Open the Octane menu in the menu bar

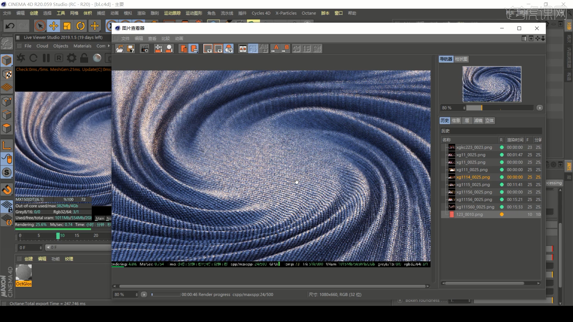pos(309,13)
